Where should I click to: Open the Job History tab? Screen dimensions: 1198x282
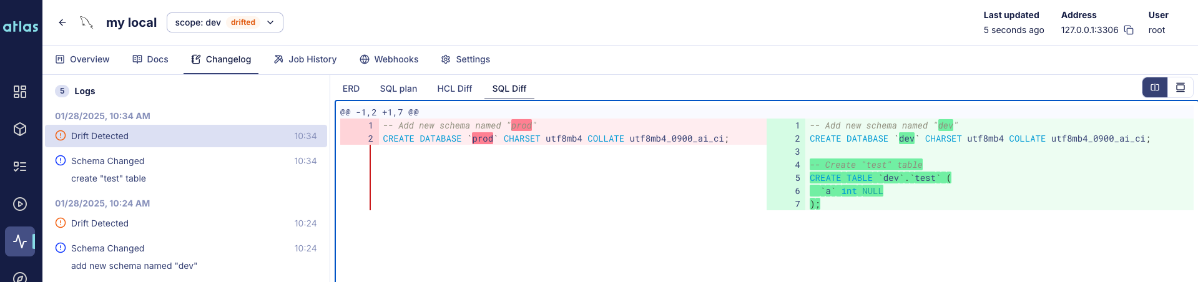[305, 59]
